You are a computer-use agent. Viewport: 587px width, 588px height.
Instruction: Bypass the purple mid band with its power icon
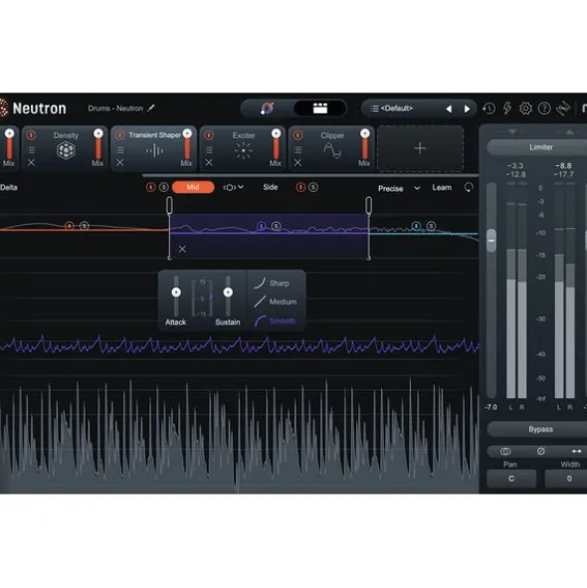[x=261, y=226]
